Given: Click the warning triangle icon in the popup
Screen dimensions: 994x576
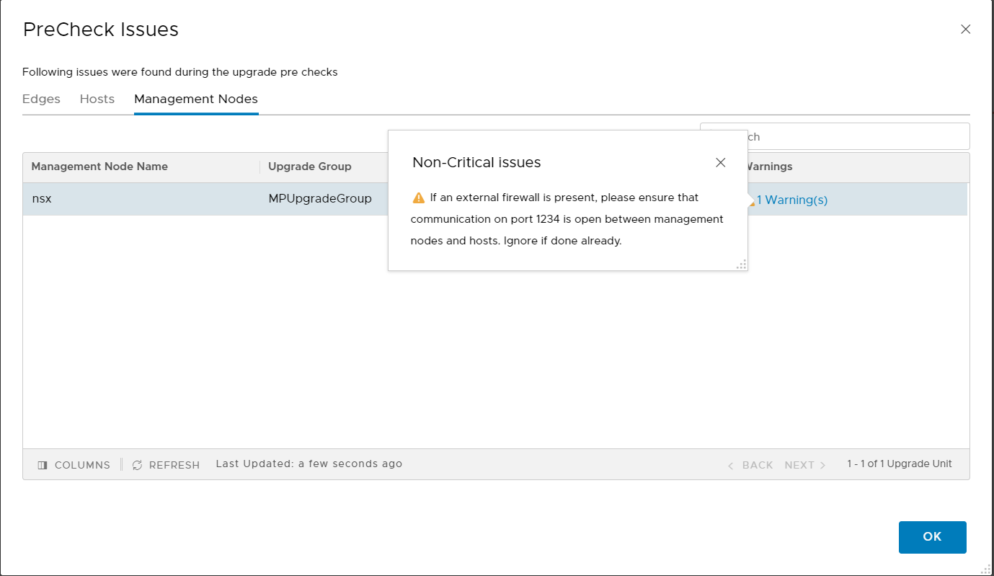Looking at the screenshot, I should coord(419,198).
